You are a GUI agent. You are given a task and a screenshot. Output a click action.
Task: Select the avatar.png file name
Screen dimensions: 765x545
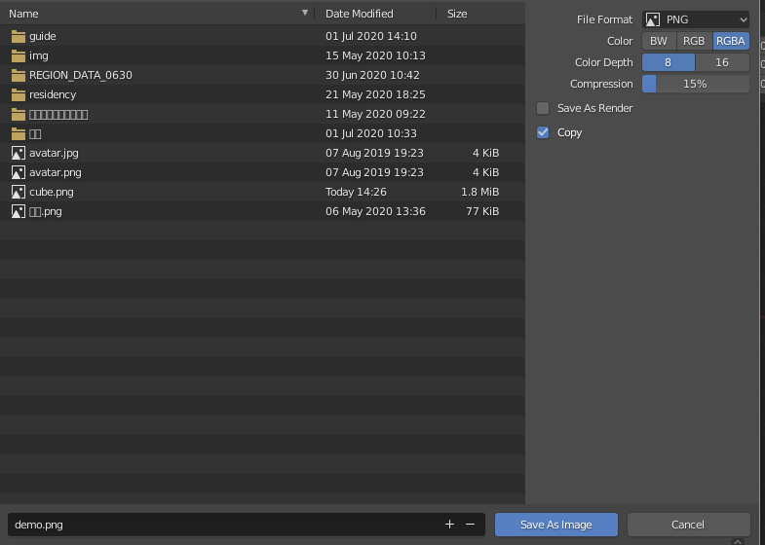56,172
